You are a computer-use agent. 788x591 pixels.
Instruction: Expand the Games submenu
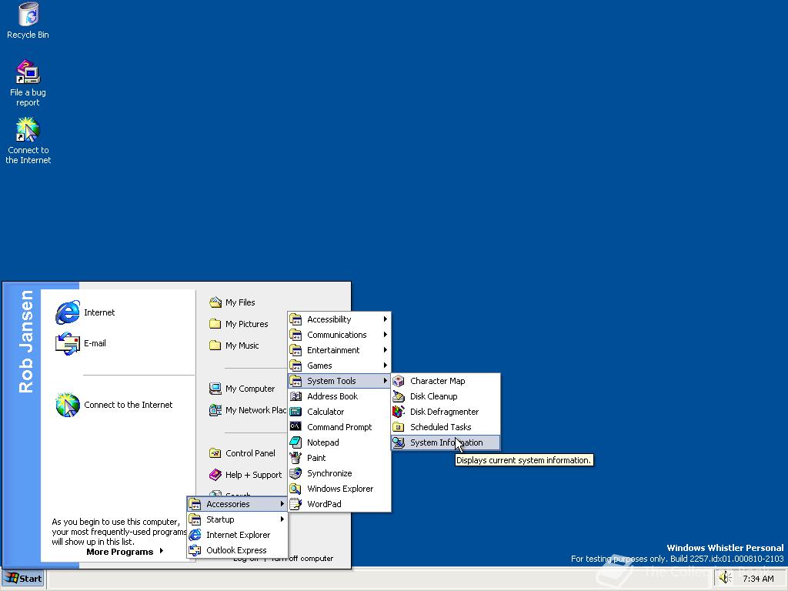click(x=339, y=366)
